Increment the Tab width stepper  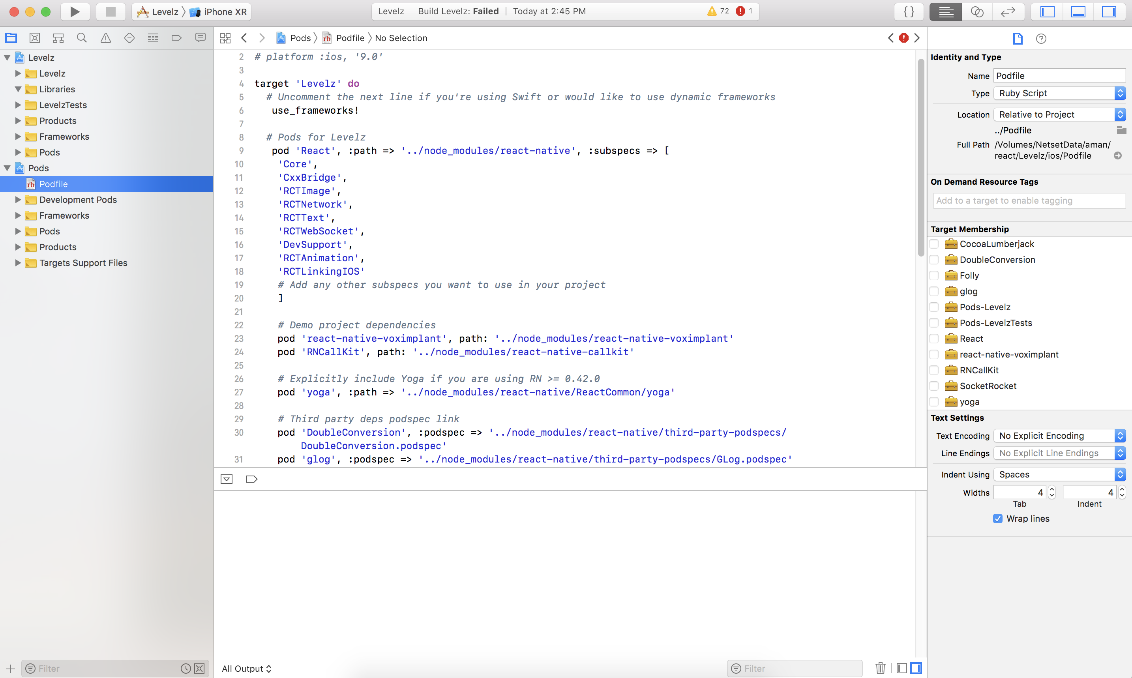pos(1051,489)
